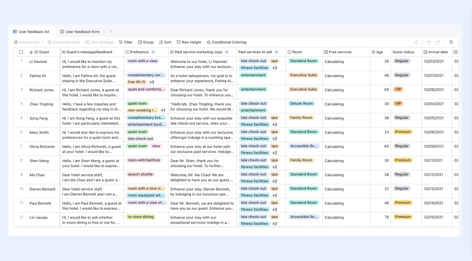Click the Arrival date column header
The height and width of the screenshot is (261, 472).
click(437, 52)
